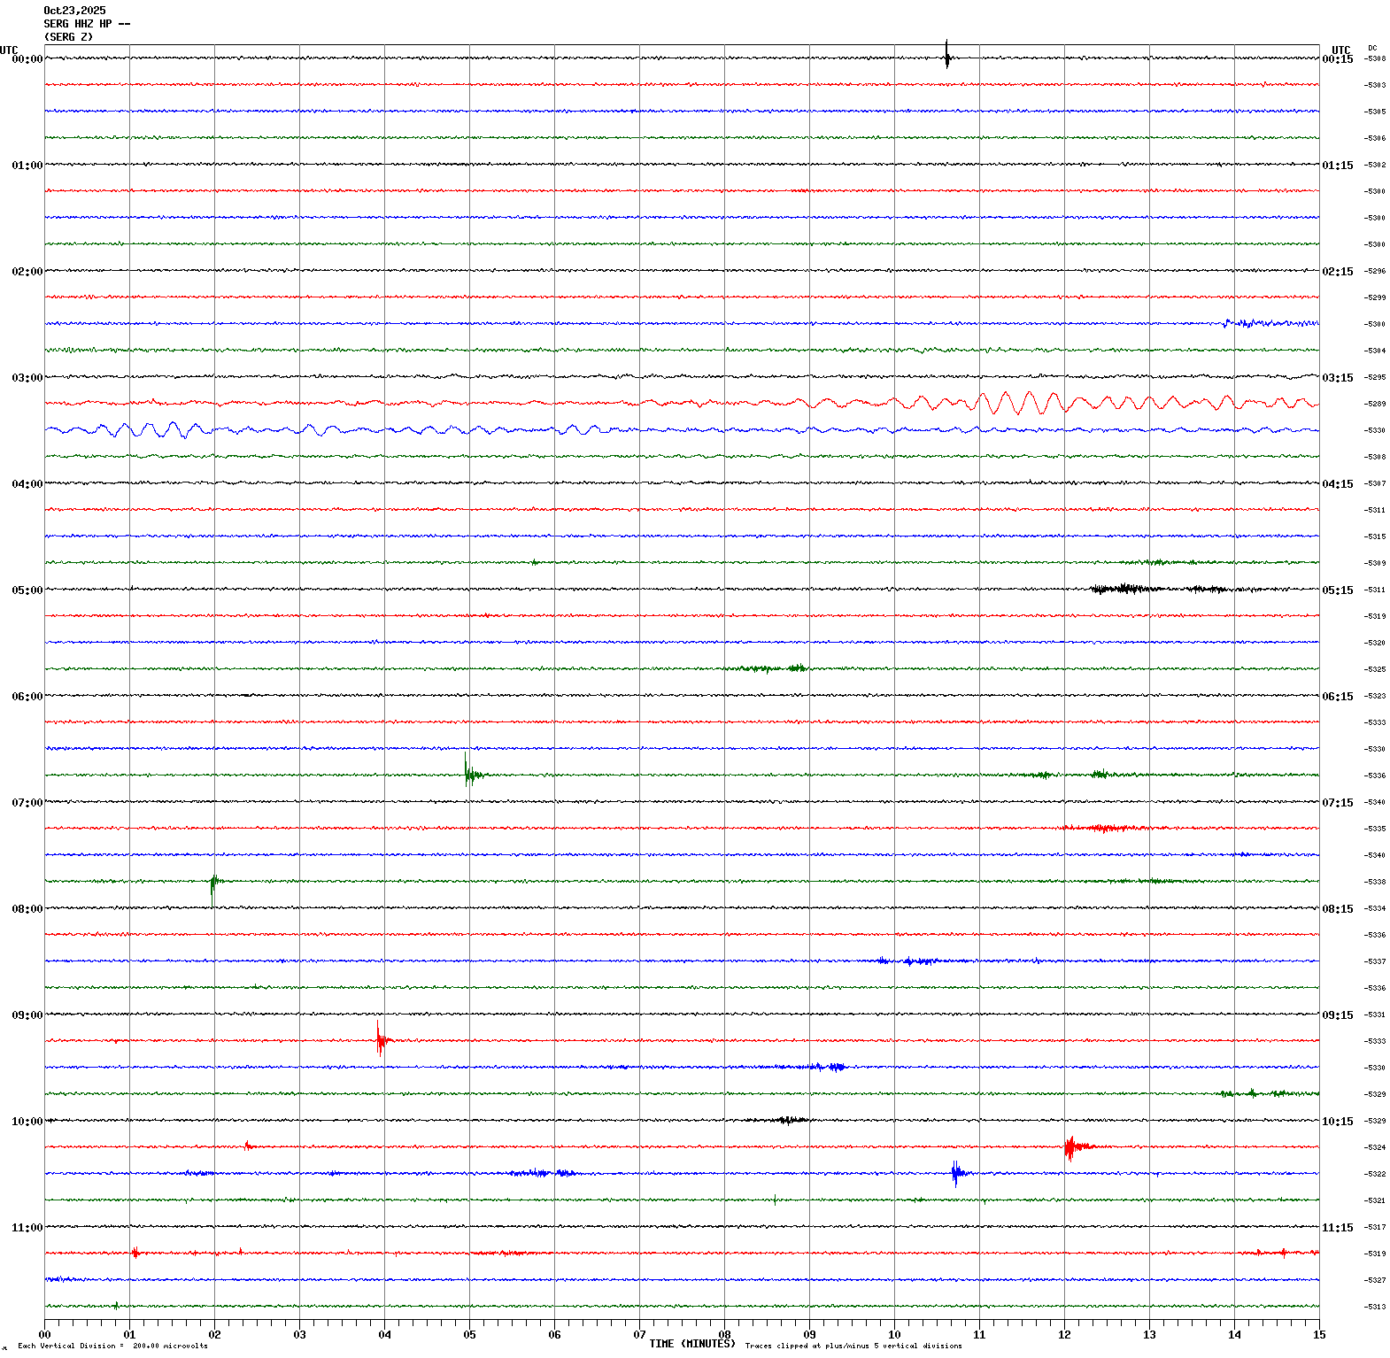Click the -5289 DC offset value

tap(1375, 405)
